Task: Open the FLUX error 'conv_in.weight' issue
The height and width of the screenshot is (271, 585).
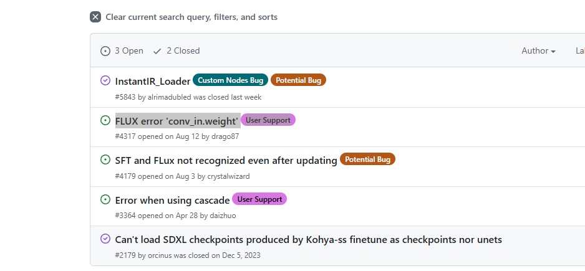Action: click(177, 121)
